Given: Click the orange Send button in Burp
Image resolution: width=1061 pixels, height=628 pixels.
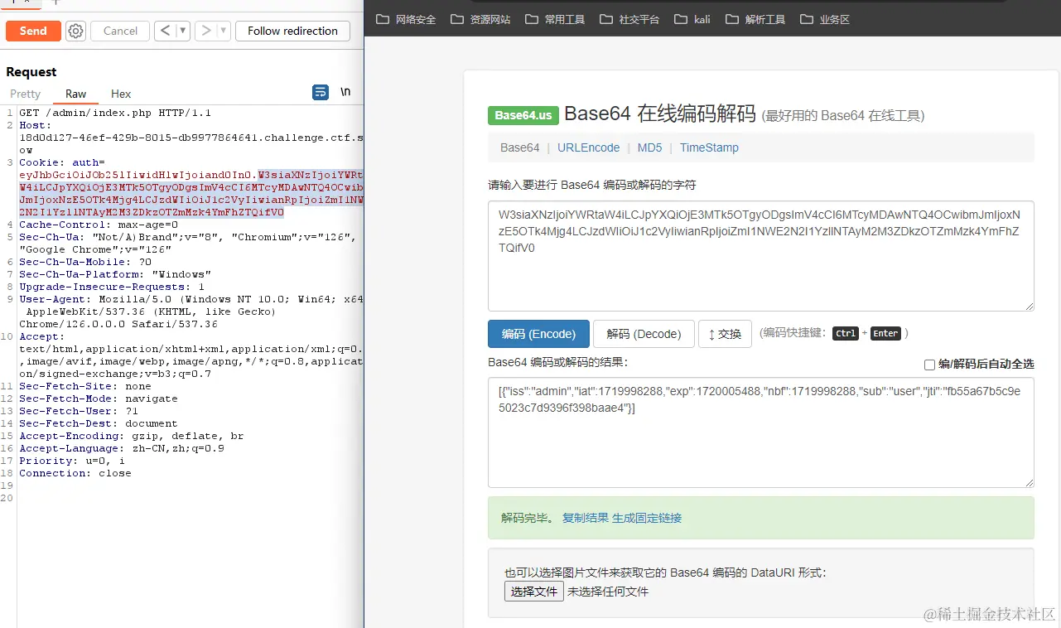Looking at the screenshot, I should point(33,31).
